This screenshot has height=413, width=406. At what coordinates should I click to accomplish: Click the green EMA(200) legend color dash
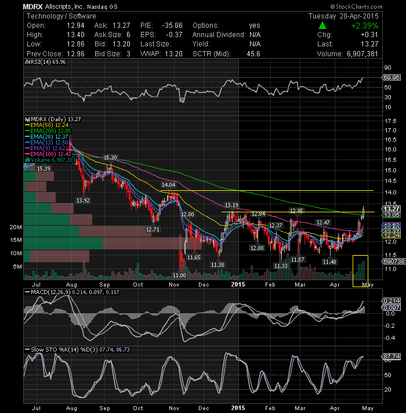click(x=27, y=131)
